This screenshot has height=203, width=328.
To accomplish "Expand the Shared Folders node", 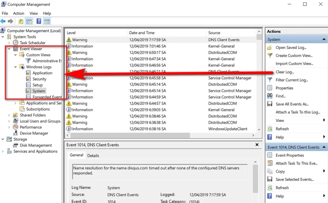I will click(9, 115).
